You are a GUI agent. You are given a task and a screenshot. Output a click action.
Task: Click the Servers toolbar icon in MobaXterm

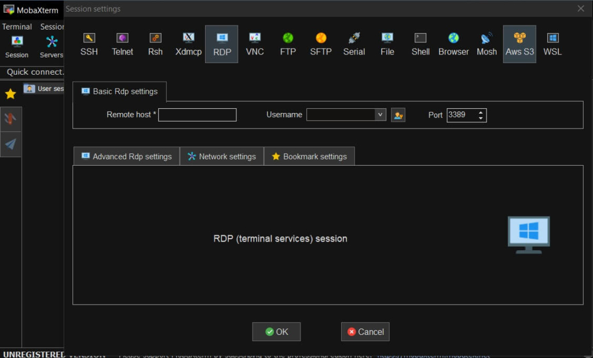pos(52,47)
